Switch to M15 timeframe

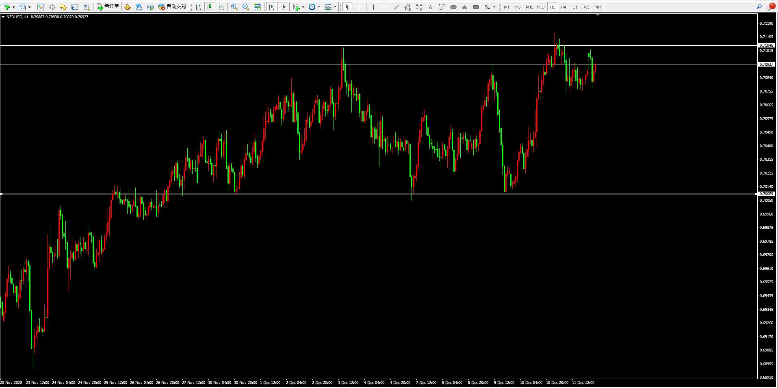click(x=529, y=7)
